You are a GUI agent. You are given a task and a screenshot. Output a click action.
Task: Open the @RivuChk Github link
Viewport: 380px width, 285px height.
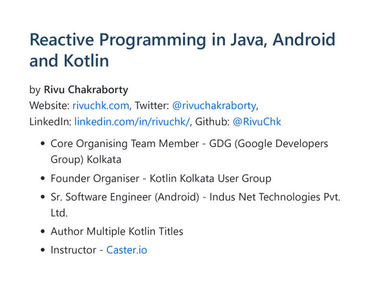click(257, 122)
